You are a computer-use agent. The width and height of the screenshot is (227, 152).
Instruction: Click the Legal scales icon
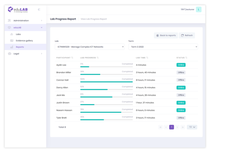tap(9, 54)
